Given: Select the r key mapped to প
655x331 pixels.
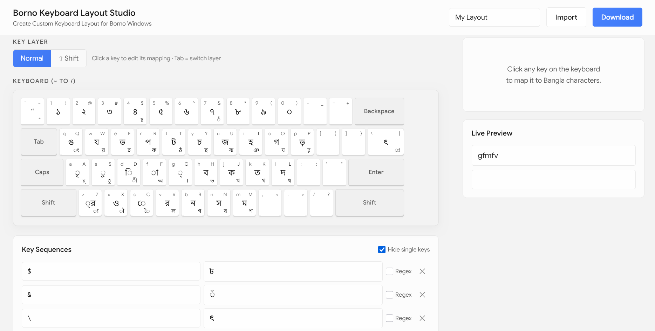Looking at the screenshot, I should [x=148, y=142].
